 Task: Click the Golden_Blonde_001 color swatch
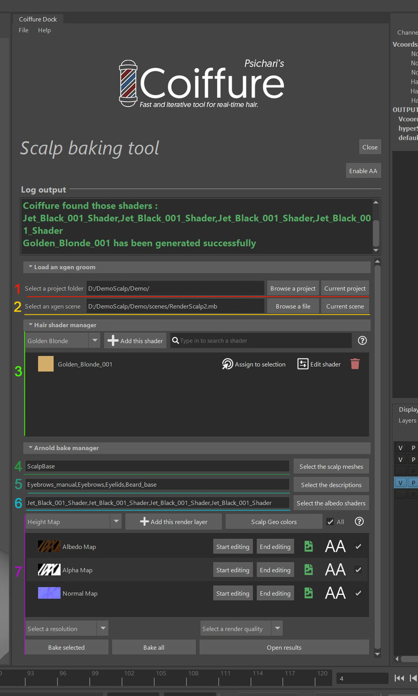[46, 364]
